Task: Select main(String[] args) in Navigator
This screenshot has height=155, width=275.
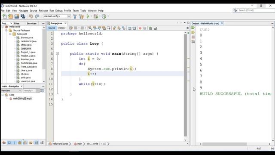Action: (22, 99)
